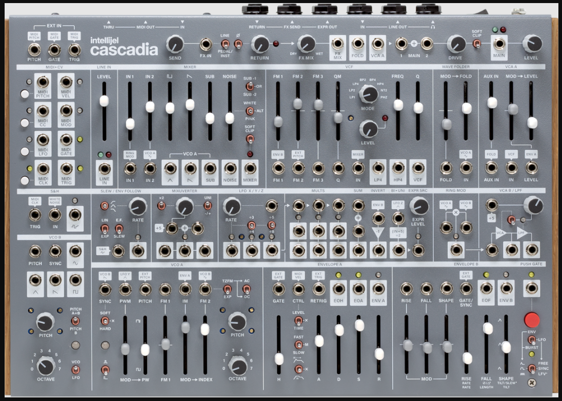Click the white button beside MIDI LFO jack
This screenshot has height=401, width=562.
[x=25, y=152]
